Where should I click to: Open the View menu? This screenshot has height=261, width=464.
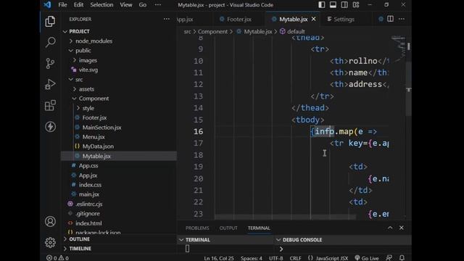pos(125,5)
